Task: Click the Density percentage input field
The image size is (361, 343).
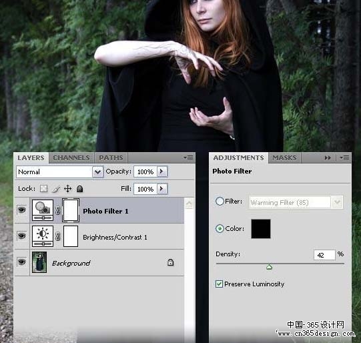Action: tap(324, 255)
